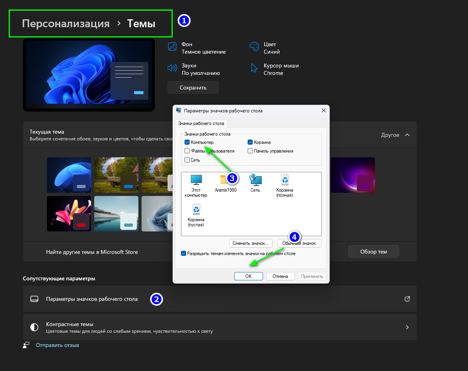The width and height of the screenshot is (468, 371).
Task: Click the Сменить значок button
Action: 251,243
